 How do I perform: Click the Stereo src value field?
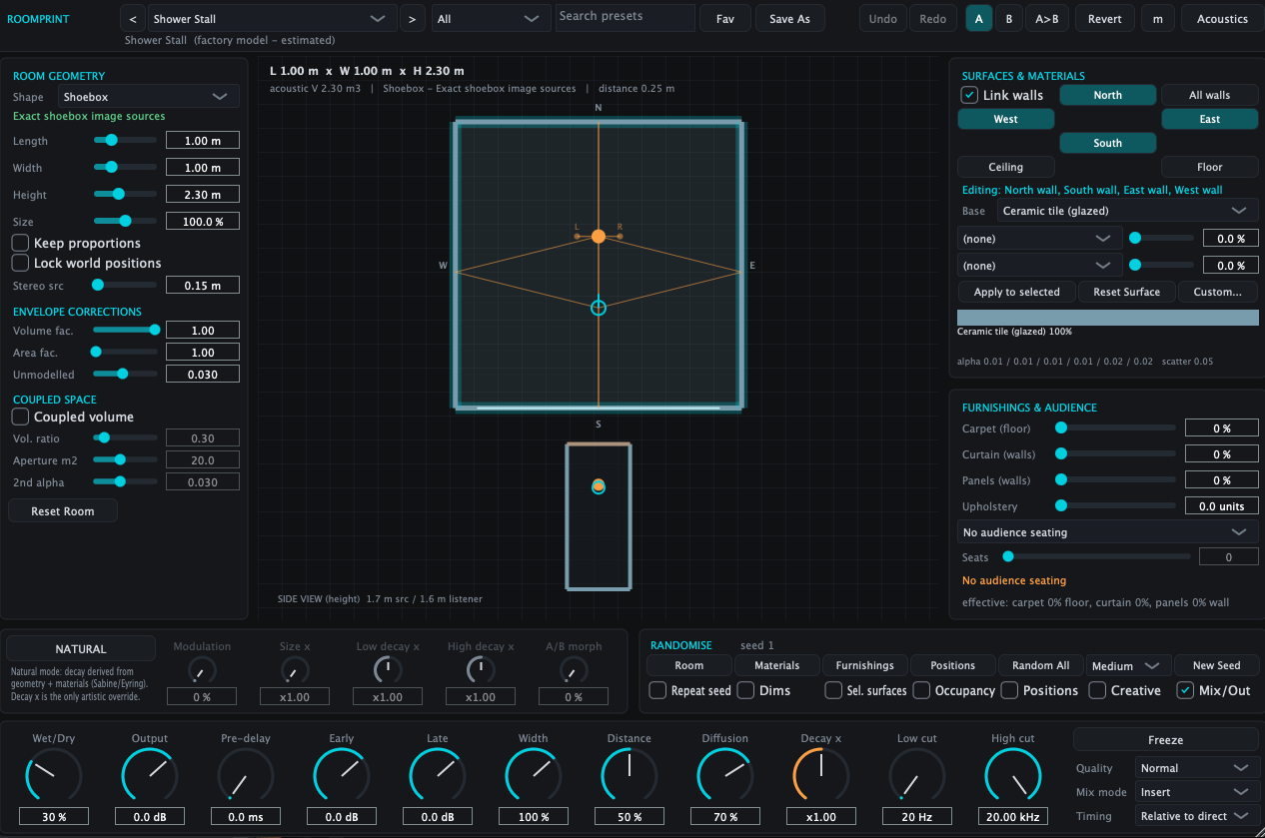203,286
